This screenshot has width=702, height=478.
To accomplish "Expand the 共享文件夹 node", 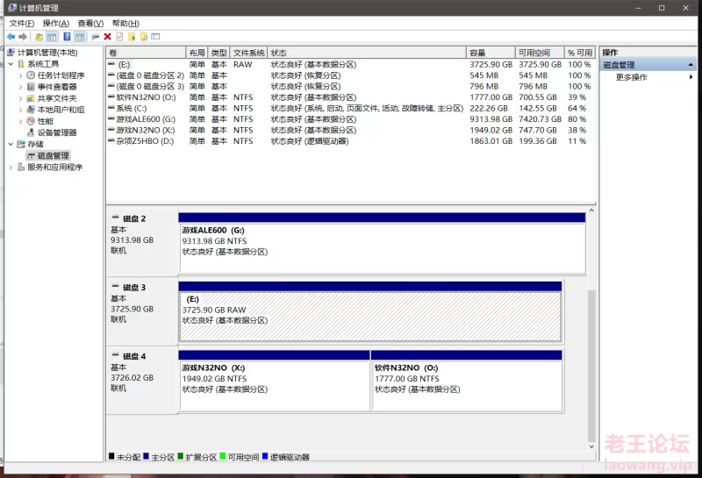I will tap(20, 98).
